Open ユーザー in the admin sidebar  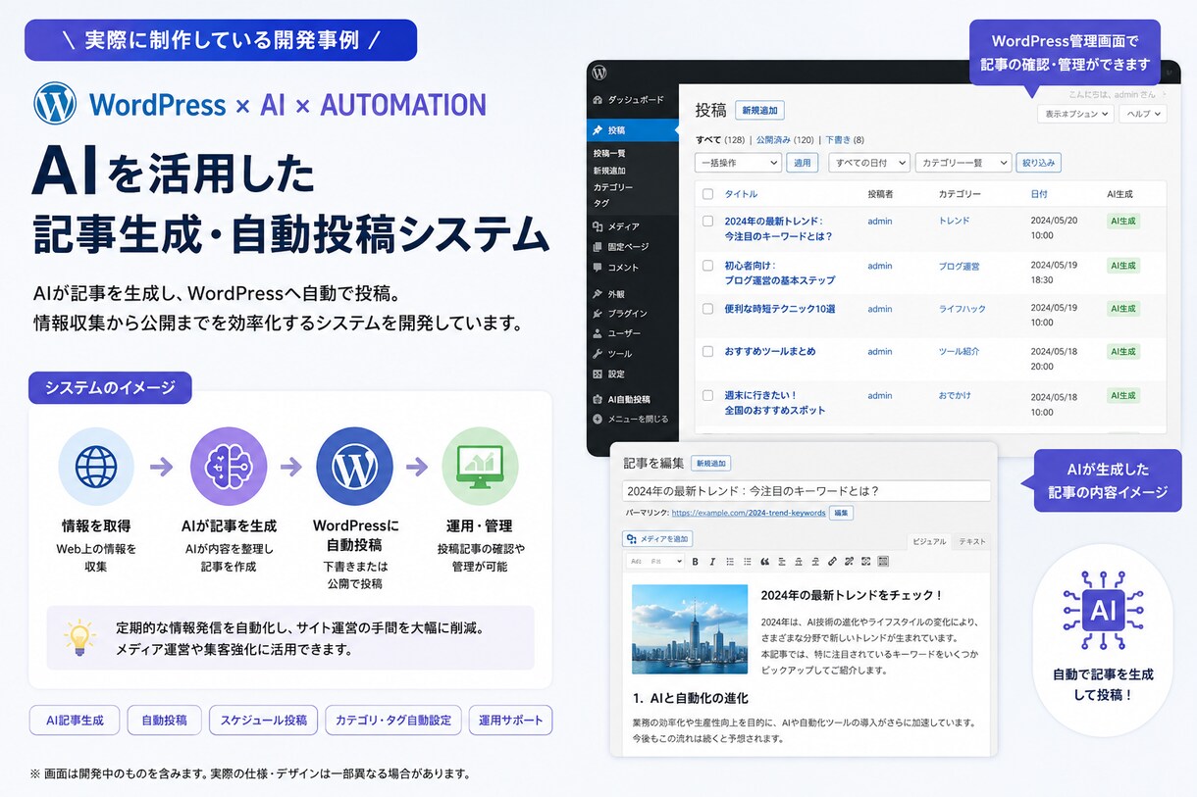617,333
